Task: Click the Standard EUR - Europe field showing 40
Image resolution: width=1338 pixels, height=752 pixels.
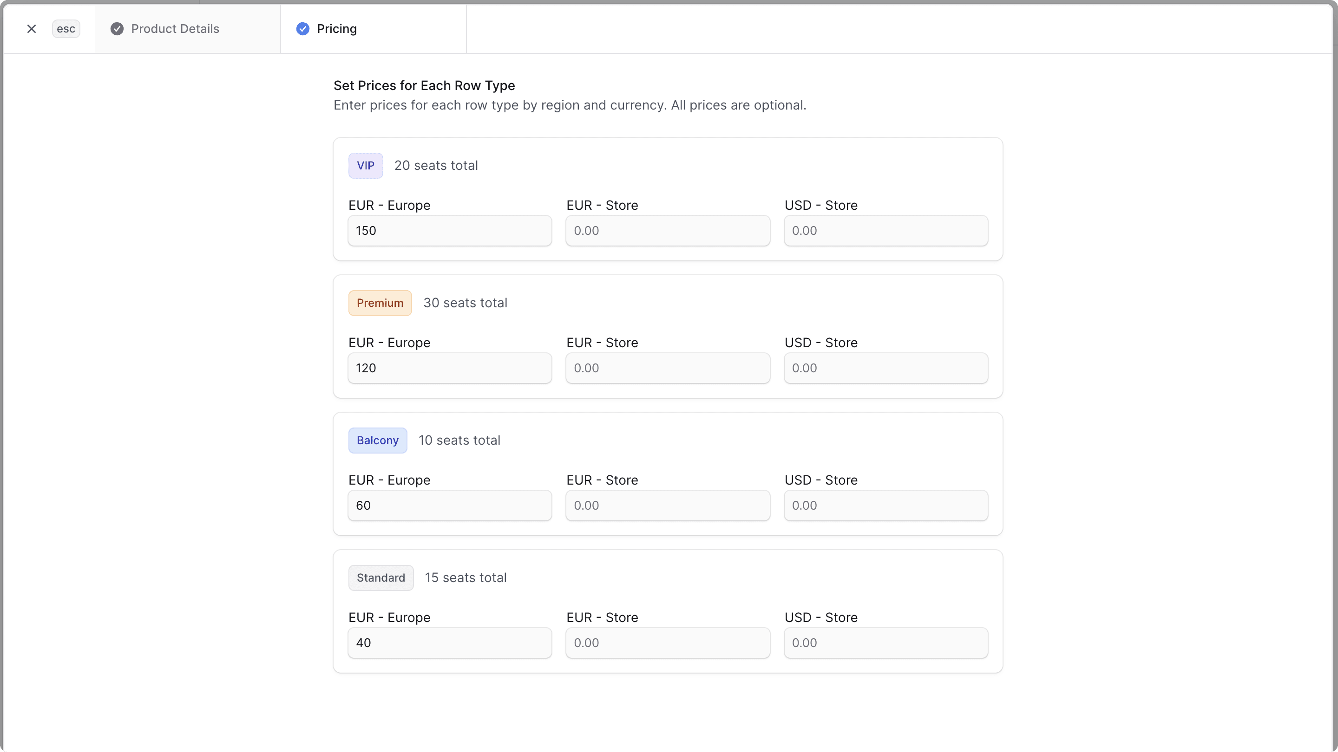Action: (449, 642)
